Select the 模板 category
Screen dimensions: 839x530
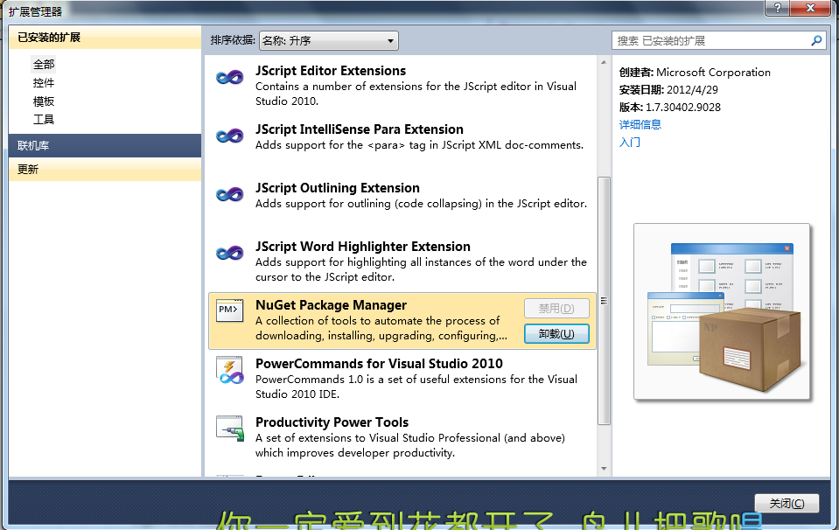pyautogui.click(x=44, y=101)
